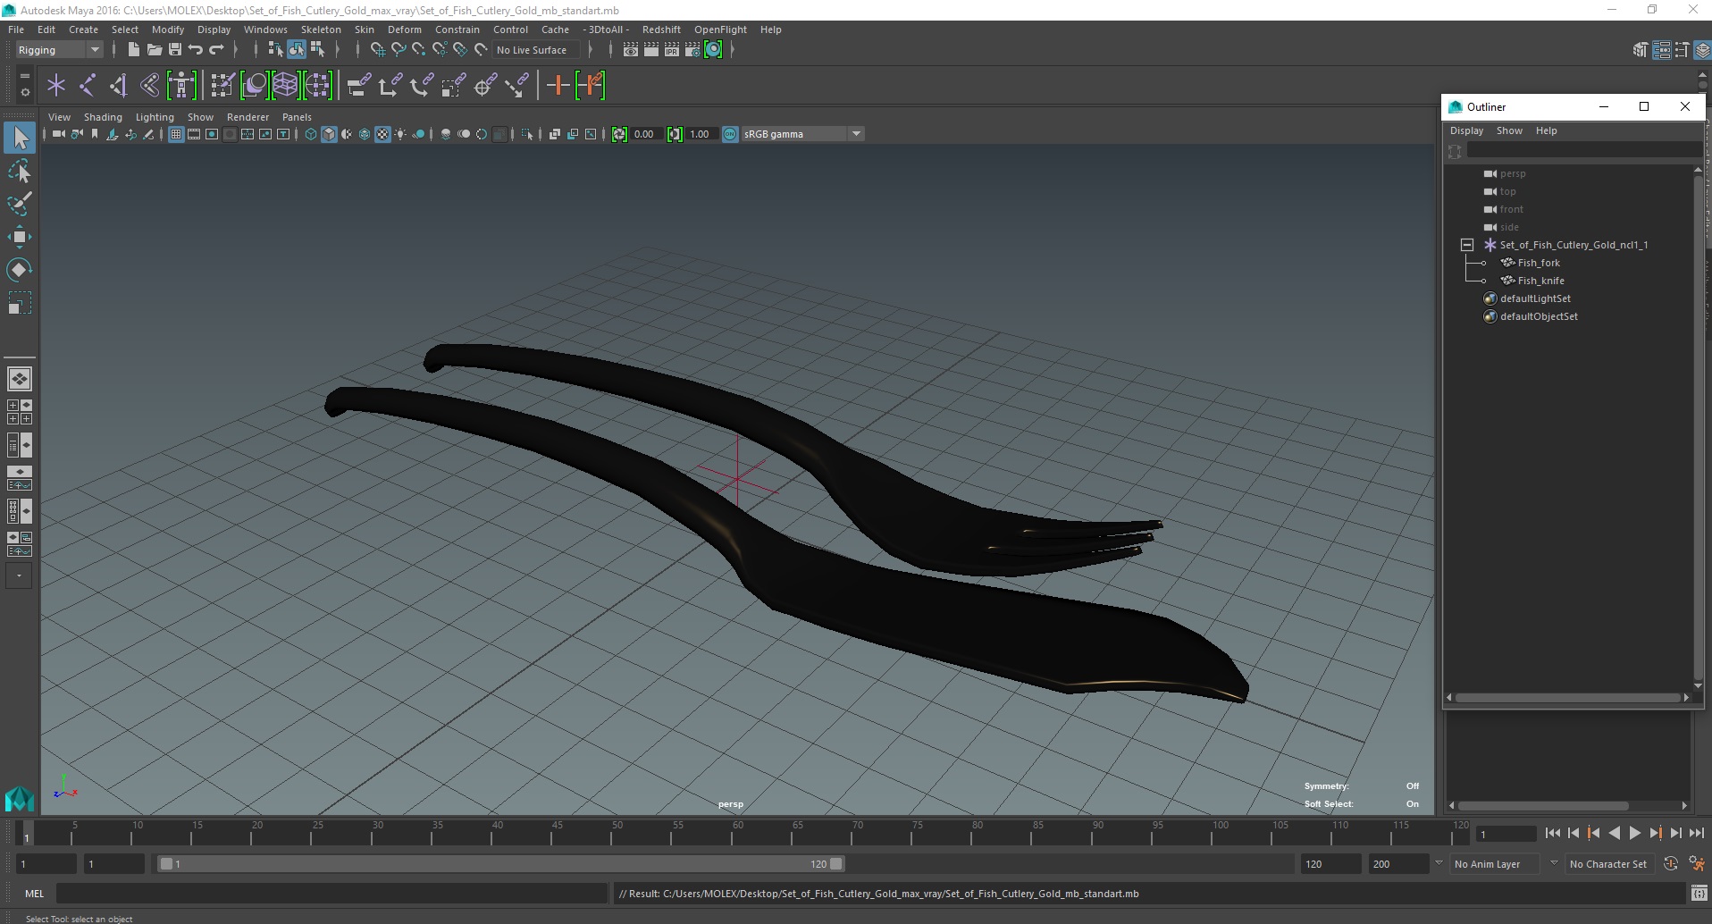The height and width of the screenshot is (924, 1712).
Task: Open the Outliner Show menu
Action: coord(1509,130)
